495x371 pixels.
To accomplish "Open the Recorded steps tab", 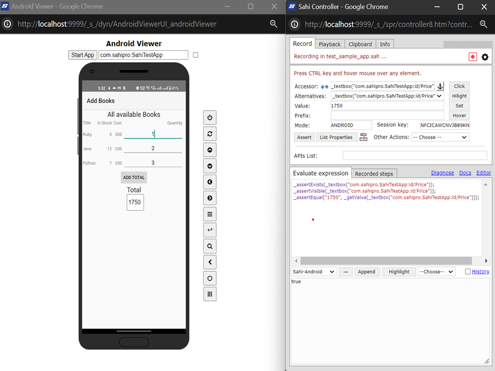I will pos(374,173).
